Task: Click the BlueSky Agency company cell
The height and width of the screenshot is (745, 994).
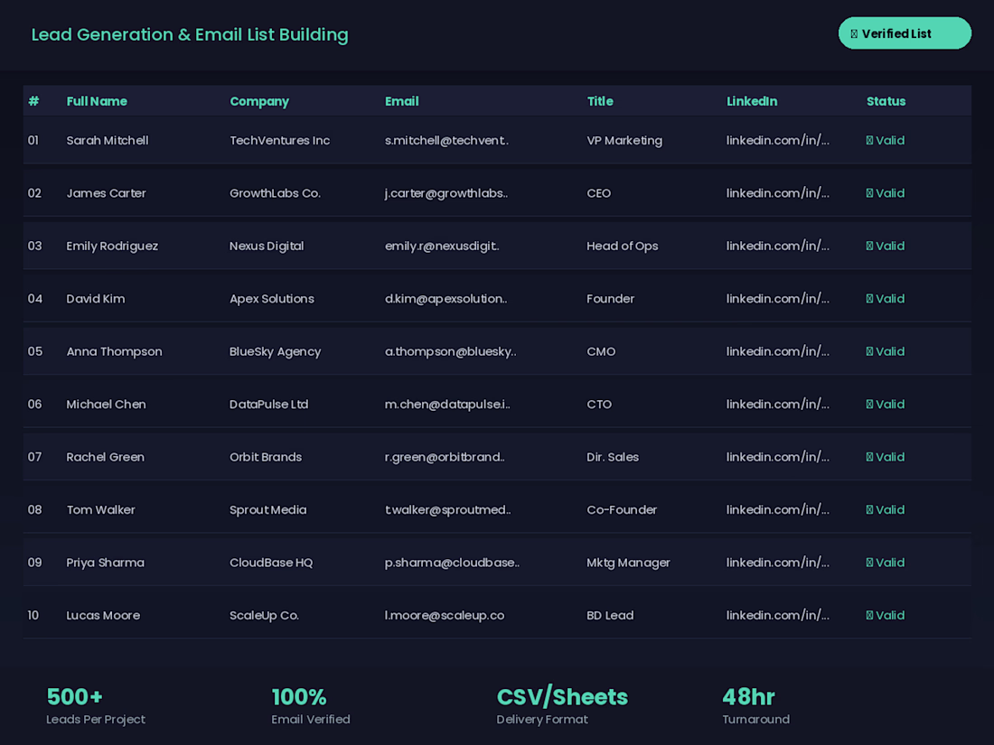Action: point(275,351)
